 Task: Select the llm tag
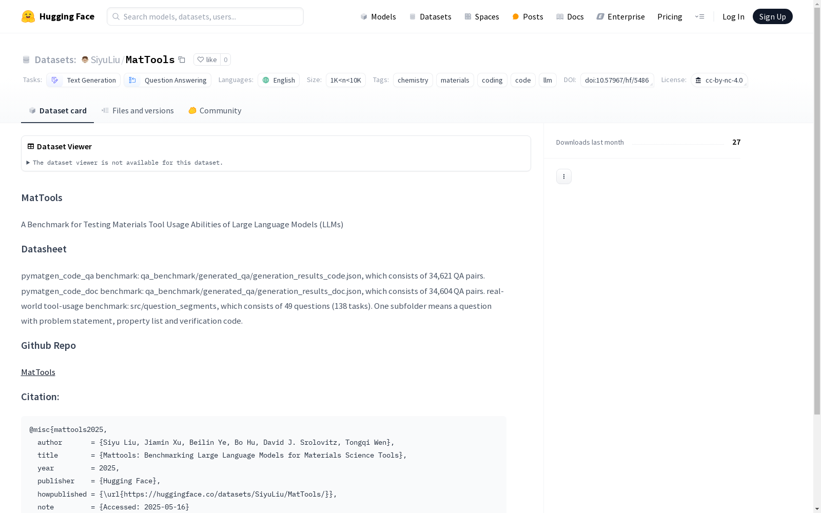[548, 80]
